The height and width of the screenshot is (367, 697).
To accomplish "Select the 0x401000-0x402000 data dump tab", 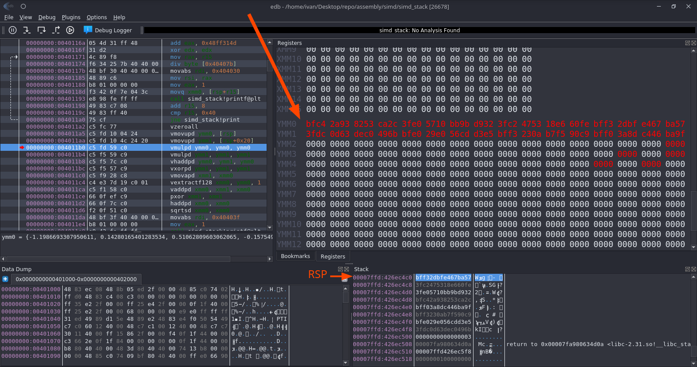I will tap(76, 279).
